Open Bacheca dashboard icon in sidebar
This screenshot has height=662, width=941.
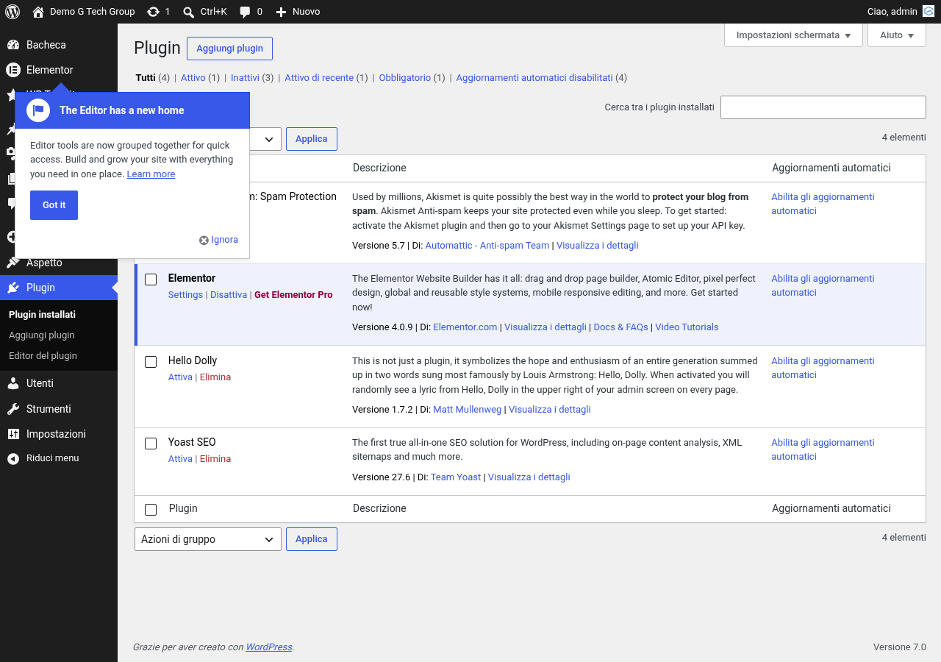click(x=13, y=45)
